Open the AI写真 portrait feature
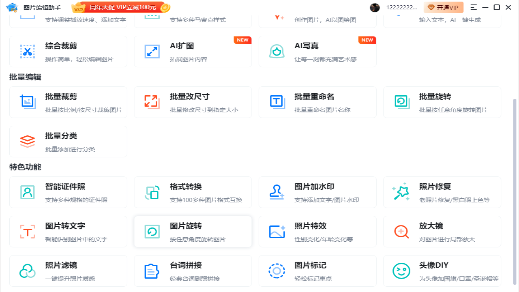This screenshot has width=519, height=292. click(x=317, y=52)
